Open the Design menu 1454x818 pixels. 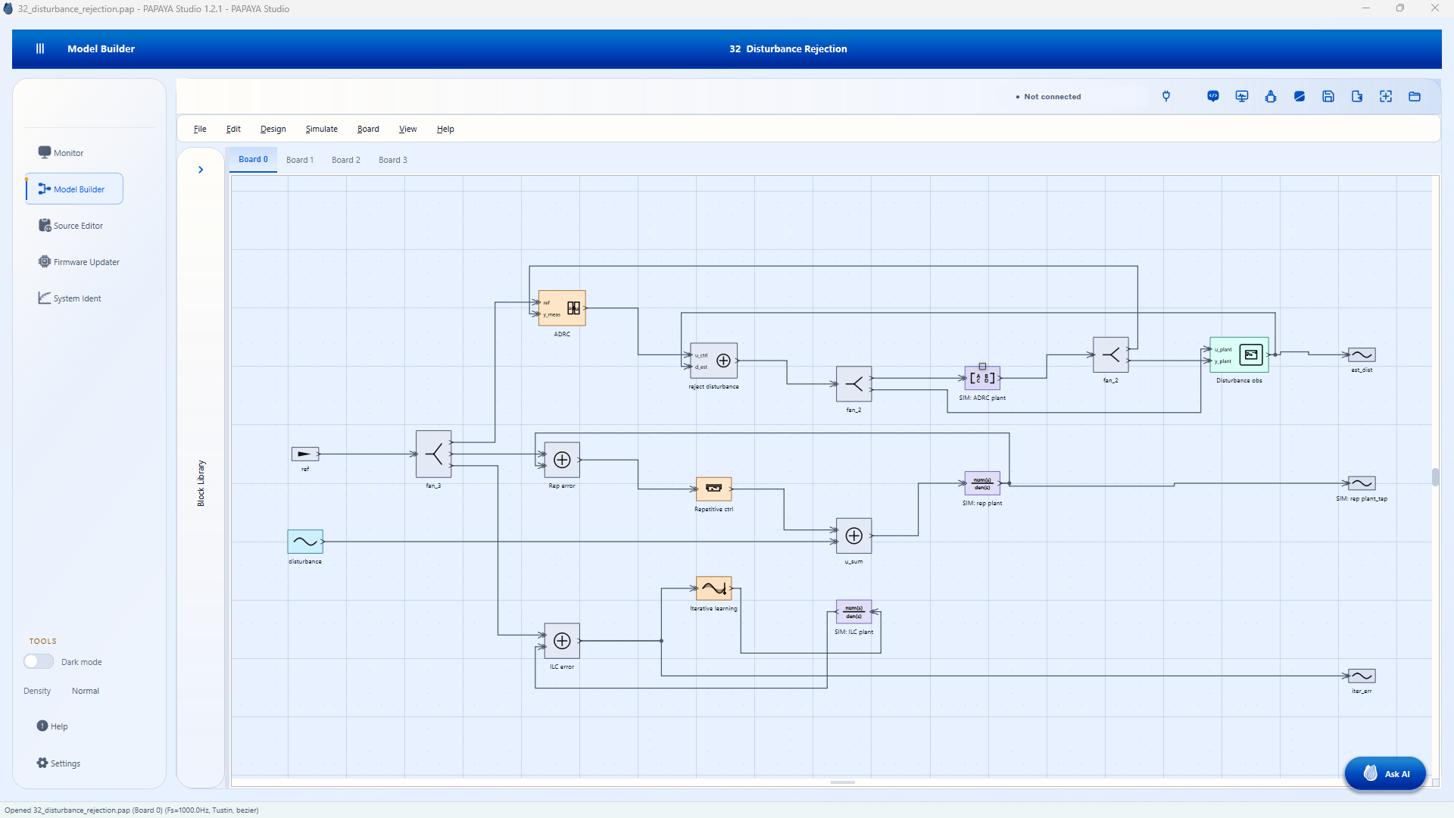coord(273,129)
